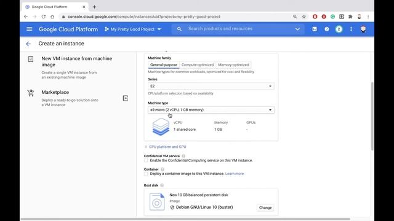The width and height of the screenshot is (394, 221).
Task: Click the 1 shared core vCPU value
Action: [x=185, y=130]
